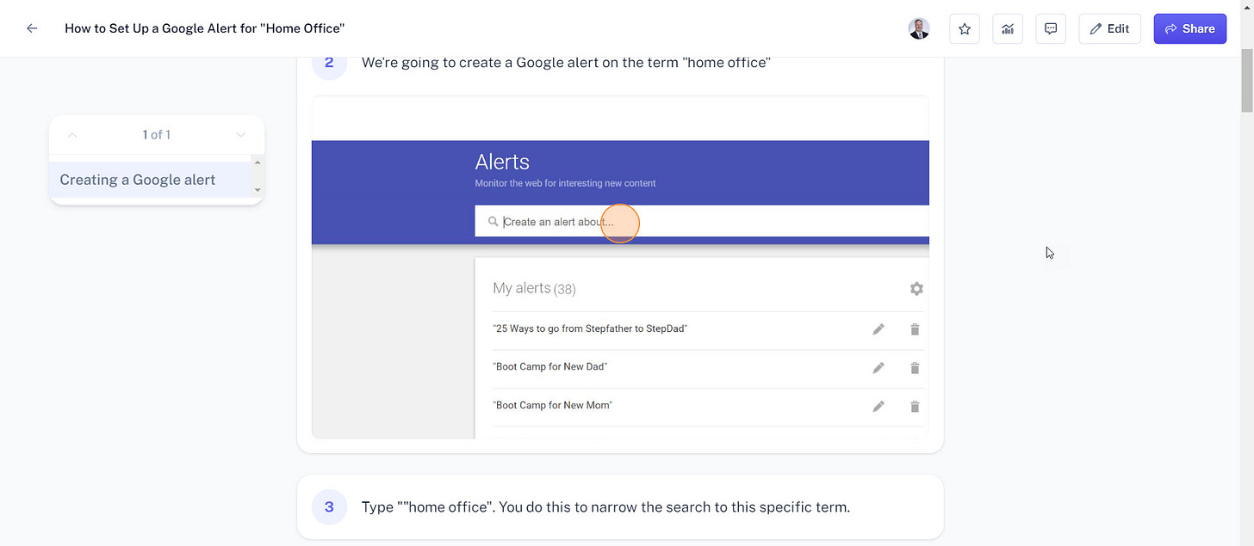
Task: Edit the "Boot Camp for New Dad" alert
Action: pyautogui.click(x=878, y=368)
